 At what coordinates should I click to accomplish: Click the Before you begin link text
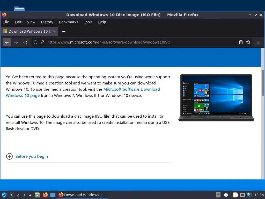32,156
